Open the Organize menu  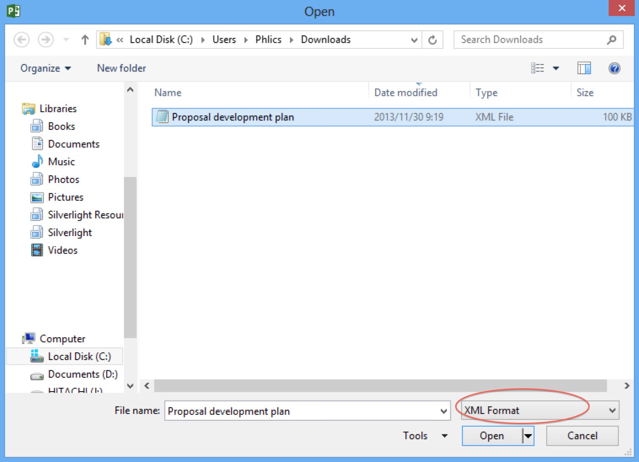tap(46, 68)
